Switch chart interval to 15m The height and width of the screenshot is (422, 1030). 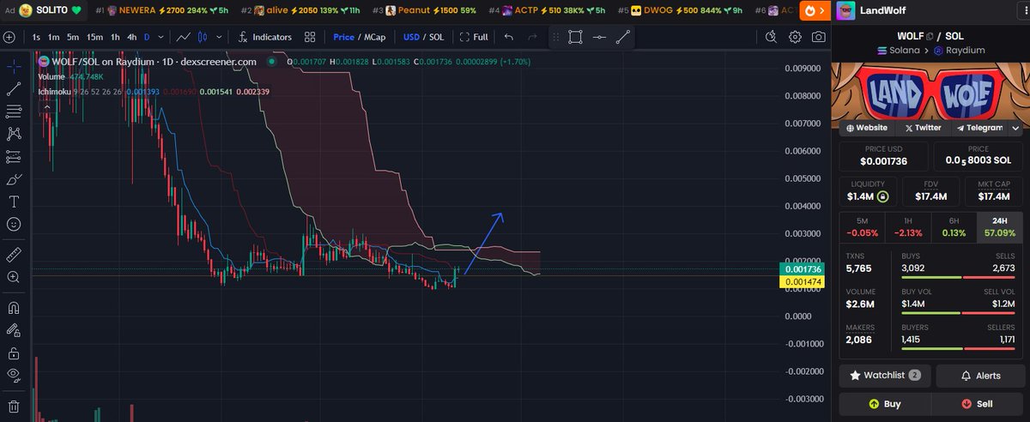tap(94, 37)
